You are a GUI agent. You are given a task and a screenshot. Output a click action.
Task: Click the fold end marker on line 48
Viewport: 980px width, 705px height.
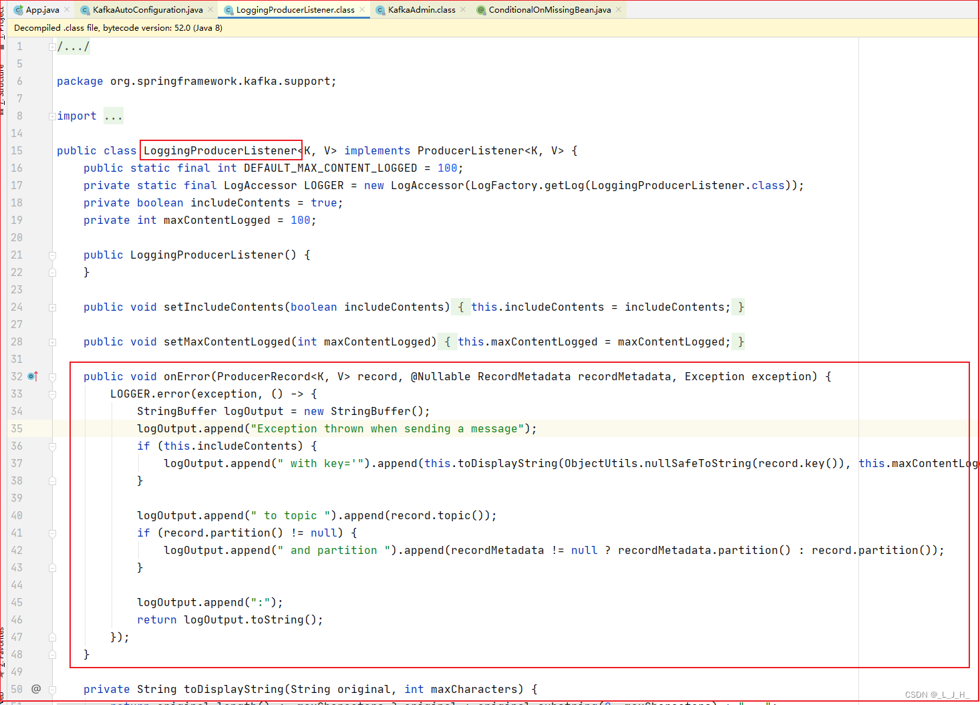[x=52, y=655]
